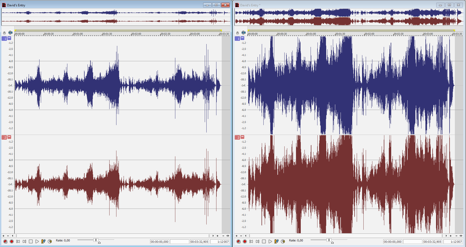Toggle the snap/edit mode icon in right window
Viewport: 466px width, 247px height.
[243, 33]
